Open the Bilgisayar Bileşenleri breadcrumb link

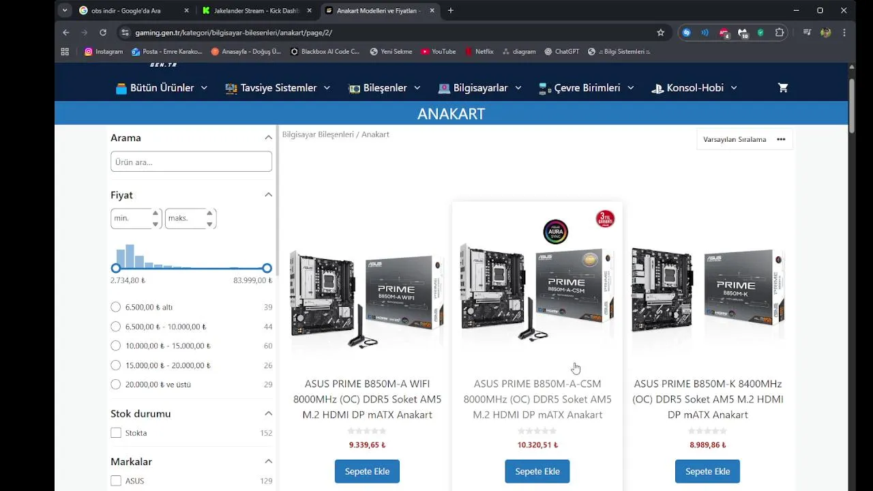coord(318,134)
